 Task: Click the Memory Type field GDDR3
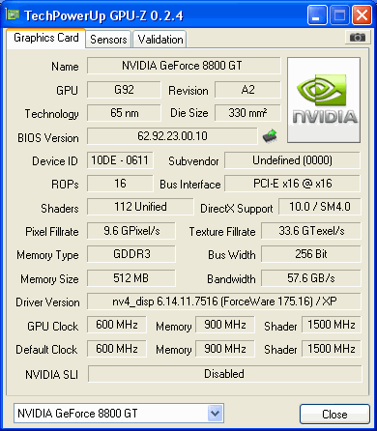[x=131, y=254]
